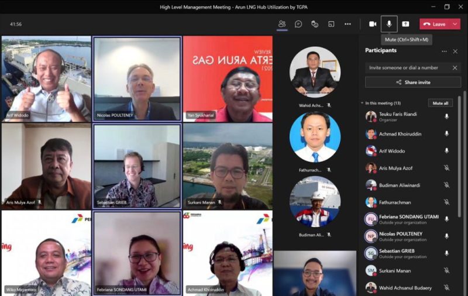This screenshot has width=468, height=296.
Task: Click Wahid Achsanul Budaery's muted mic icon
Action: [x=446, y=287]
